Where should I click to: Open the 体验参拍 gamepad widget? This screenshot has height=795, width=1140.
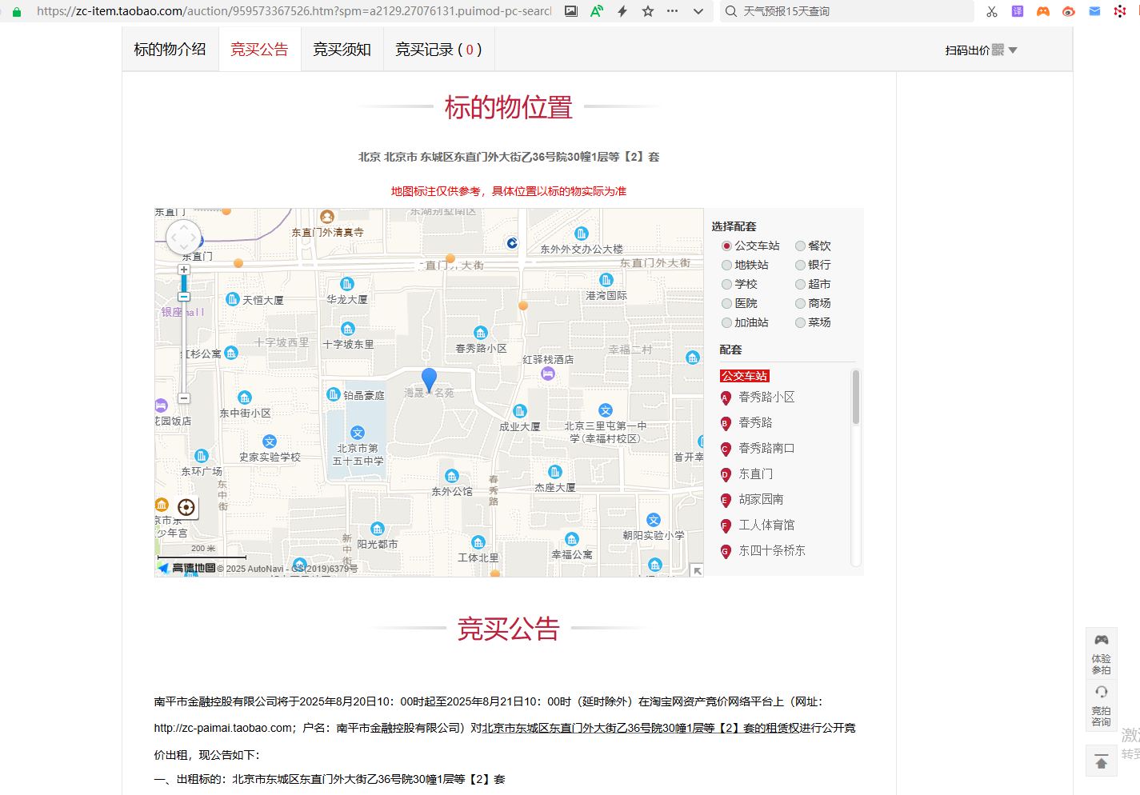[1101, 653]
